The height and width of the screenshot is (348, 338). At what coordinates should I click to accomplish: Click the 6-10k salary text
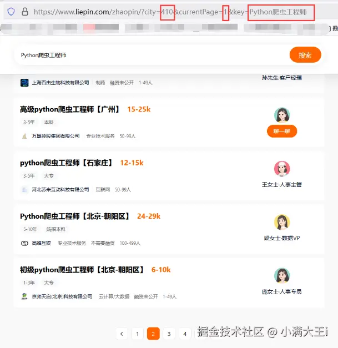pos(161,270)
